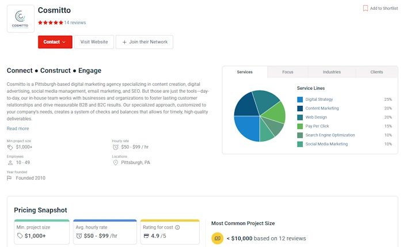The height and width of the screenshot is (247, 403).
Task: Click the Social Media Marketing color swatch
Action: pos(300,144)
